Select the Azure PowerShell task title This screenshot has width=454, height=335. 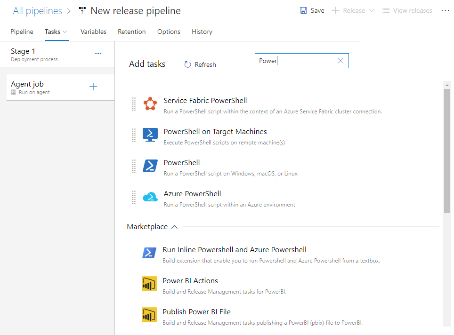pos(192,193)
